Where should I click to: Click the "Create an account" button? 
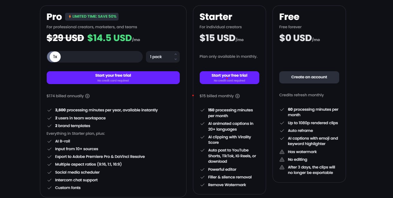click(309, 77)
